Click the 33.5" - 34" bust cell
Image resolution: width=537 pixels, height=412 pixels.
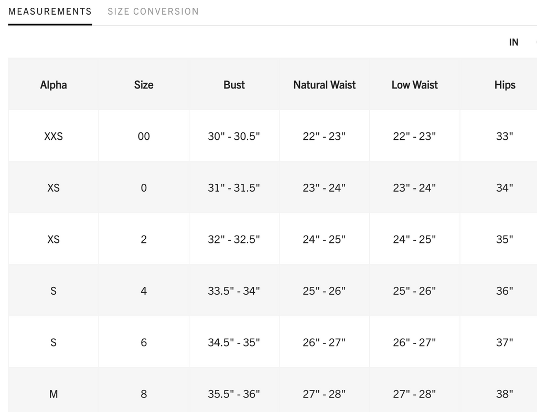point(234,291)
